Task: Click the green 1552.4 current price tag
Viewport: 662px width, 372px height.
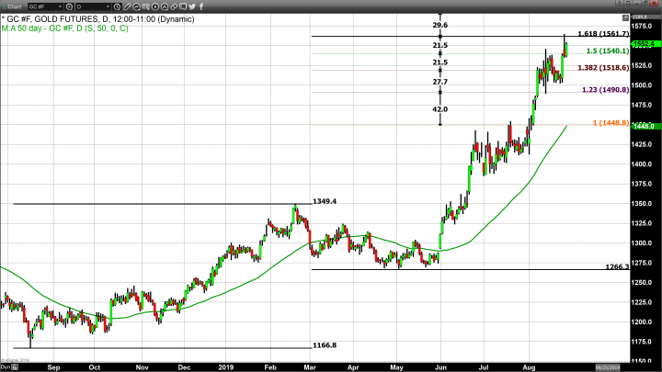Action: pyautogui.click(x=644, y=43)
